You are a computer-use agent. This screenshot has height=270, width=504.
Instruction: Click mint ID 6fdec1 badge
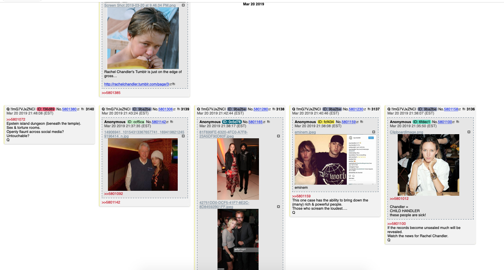click(x=423, y=122)
